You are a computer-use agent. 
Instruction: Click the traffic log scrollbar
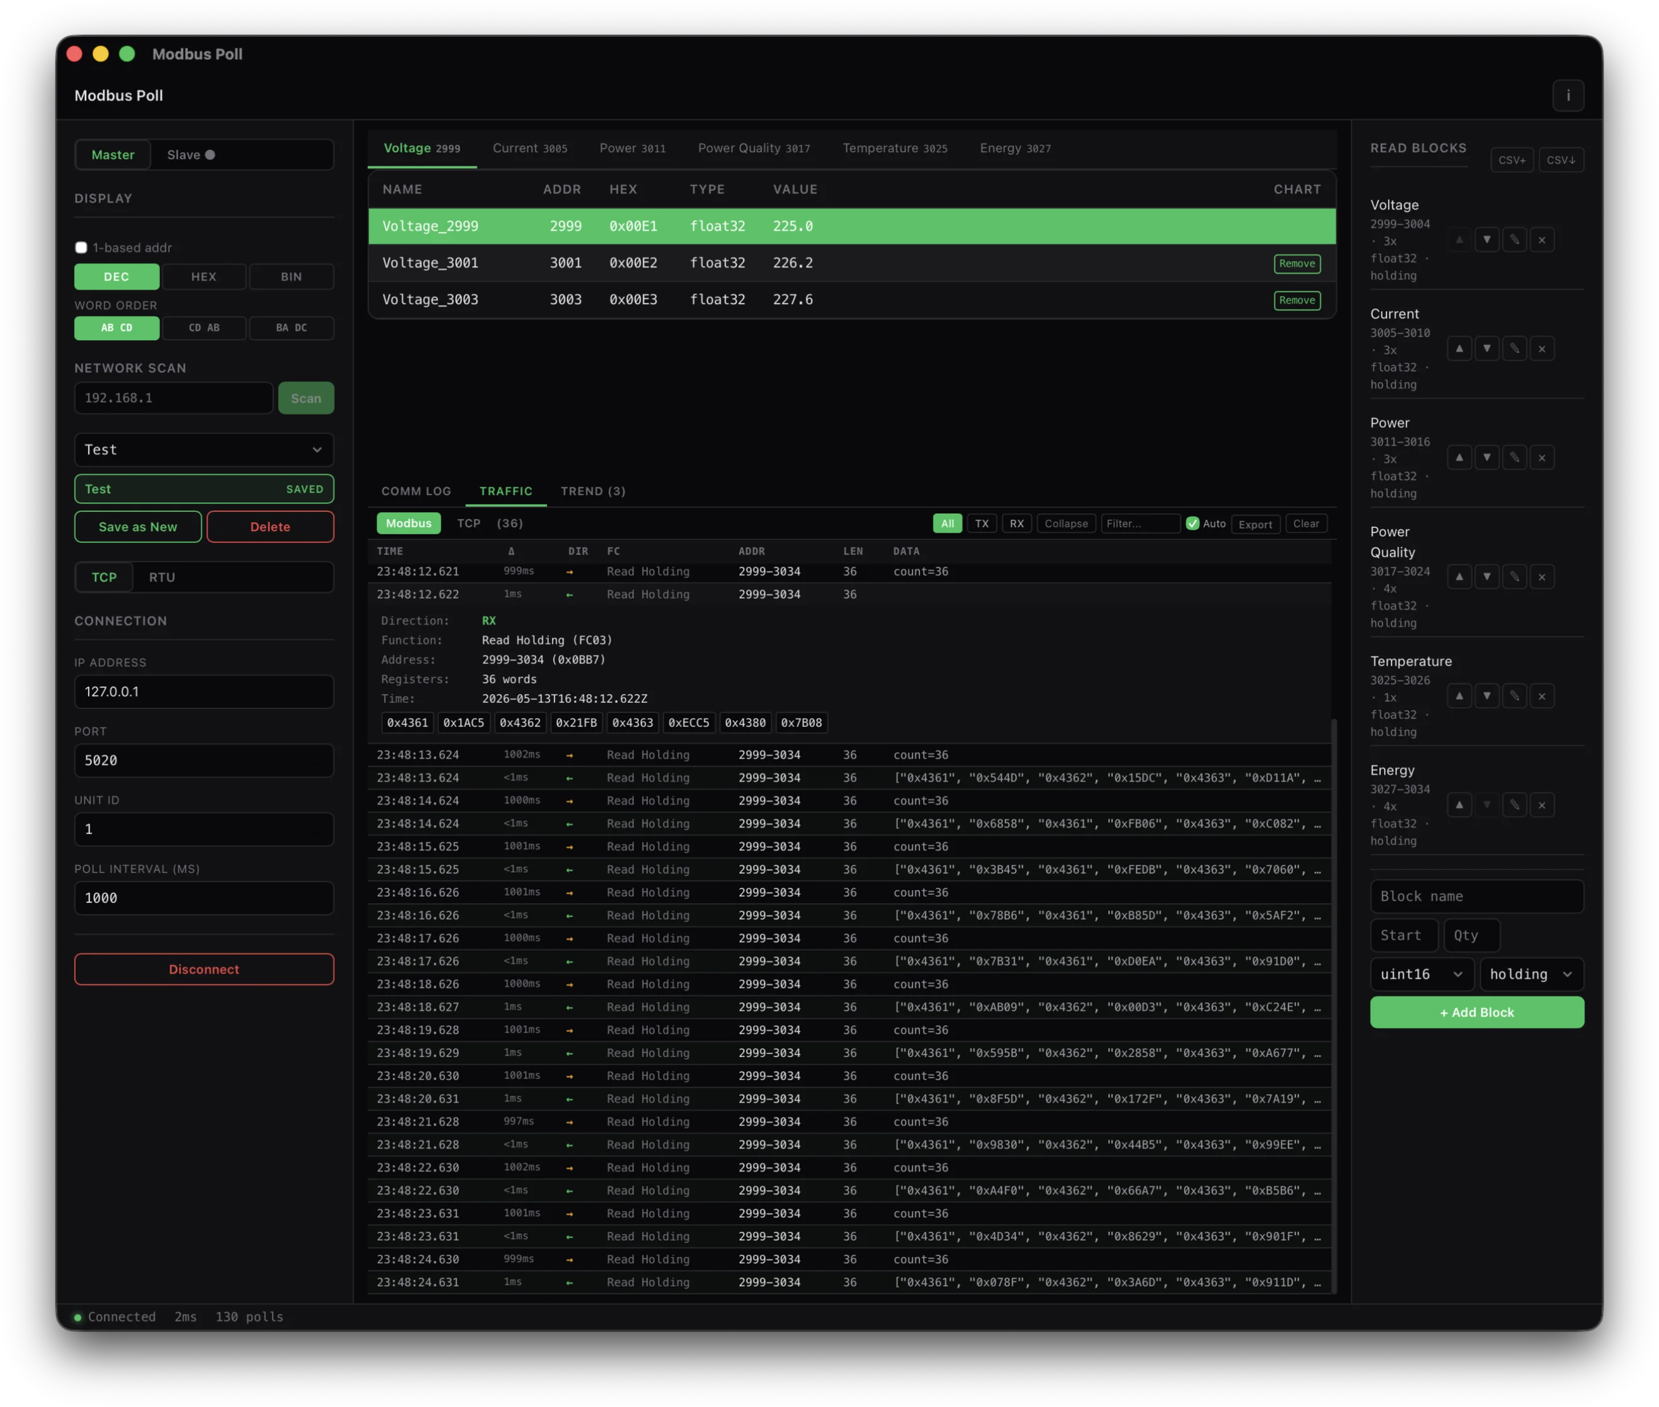[x=1333, y=1005]
